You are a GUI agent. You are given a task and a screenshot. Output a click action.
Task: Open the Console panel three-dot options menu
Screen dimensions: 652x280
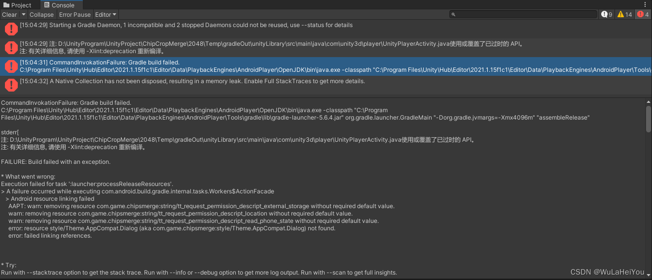[646, 4]
